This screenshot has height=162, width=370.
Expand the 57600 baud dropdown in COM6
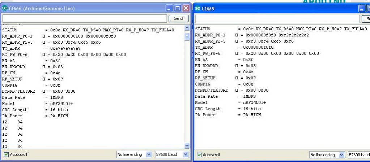pyautogui.click(x=171, y=154)
